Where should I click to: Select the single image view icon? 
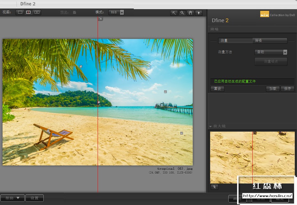click(x=20, y=12)
